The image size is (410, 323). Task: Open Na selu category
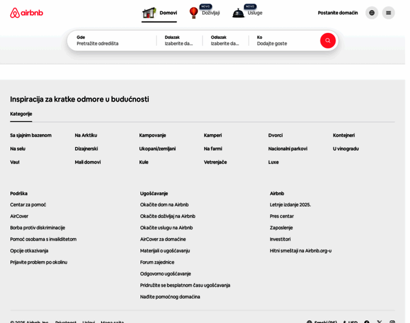coord(18,149)
